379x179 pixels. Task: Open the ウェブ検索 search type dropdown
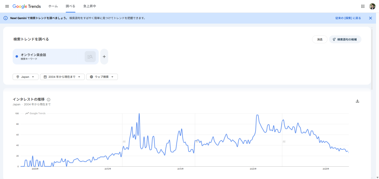click(102, 77)
